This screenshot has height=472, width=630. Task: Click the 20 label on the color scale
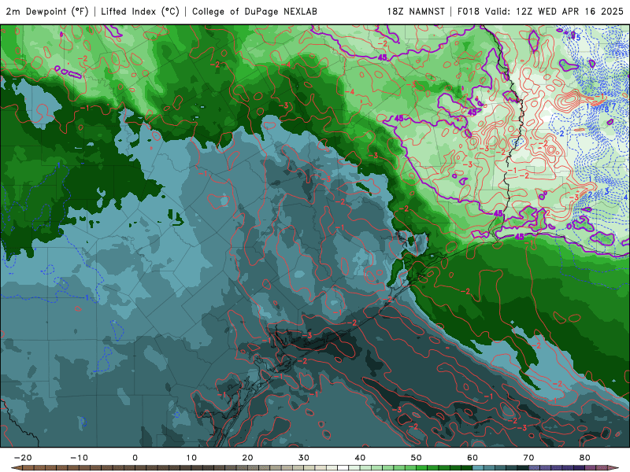247,458
